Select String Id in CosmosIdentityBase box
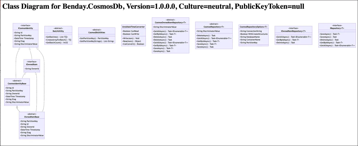This screenshot has width=358, height=146. point(10,88)
